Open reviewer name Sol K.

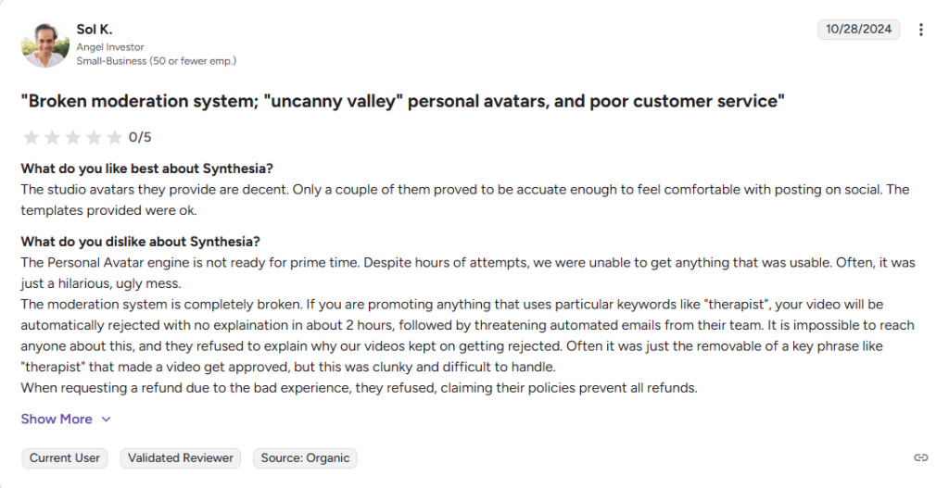tap(95, 30)
